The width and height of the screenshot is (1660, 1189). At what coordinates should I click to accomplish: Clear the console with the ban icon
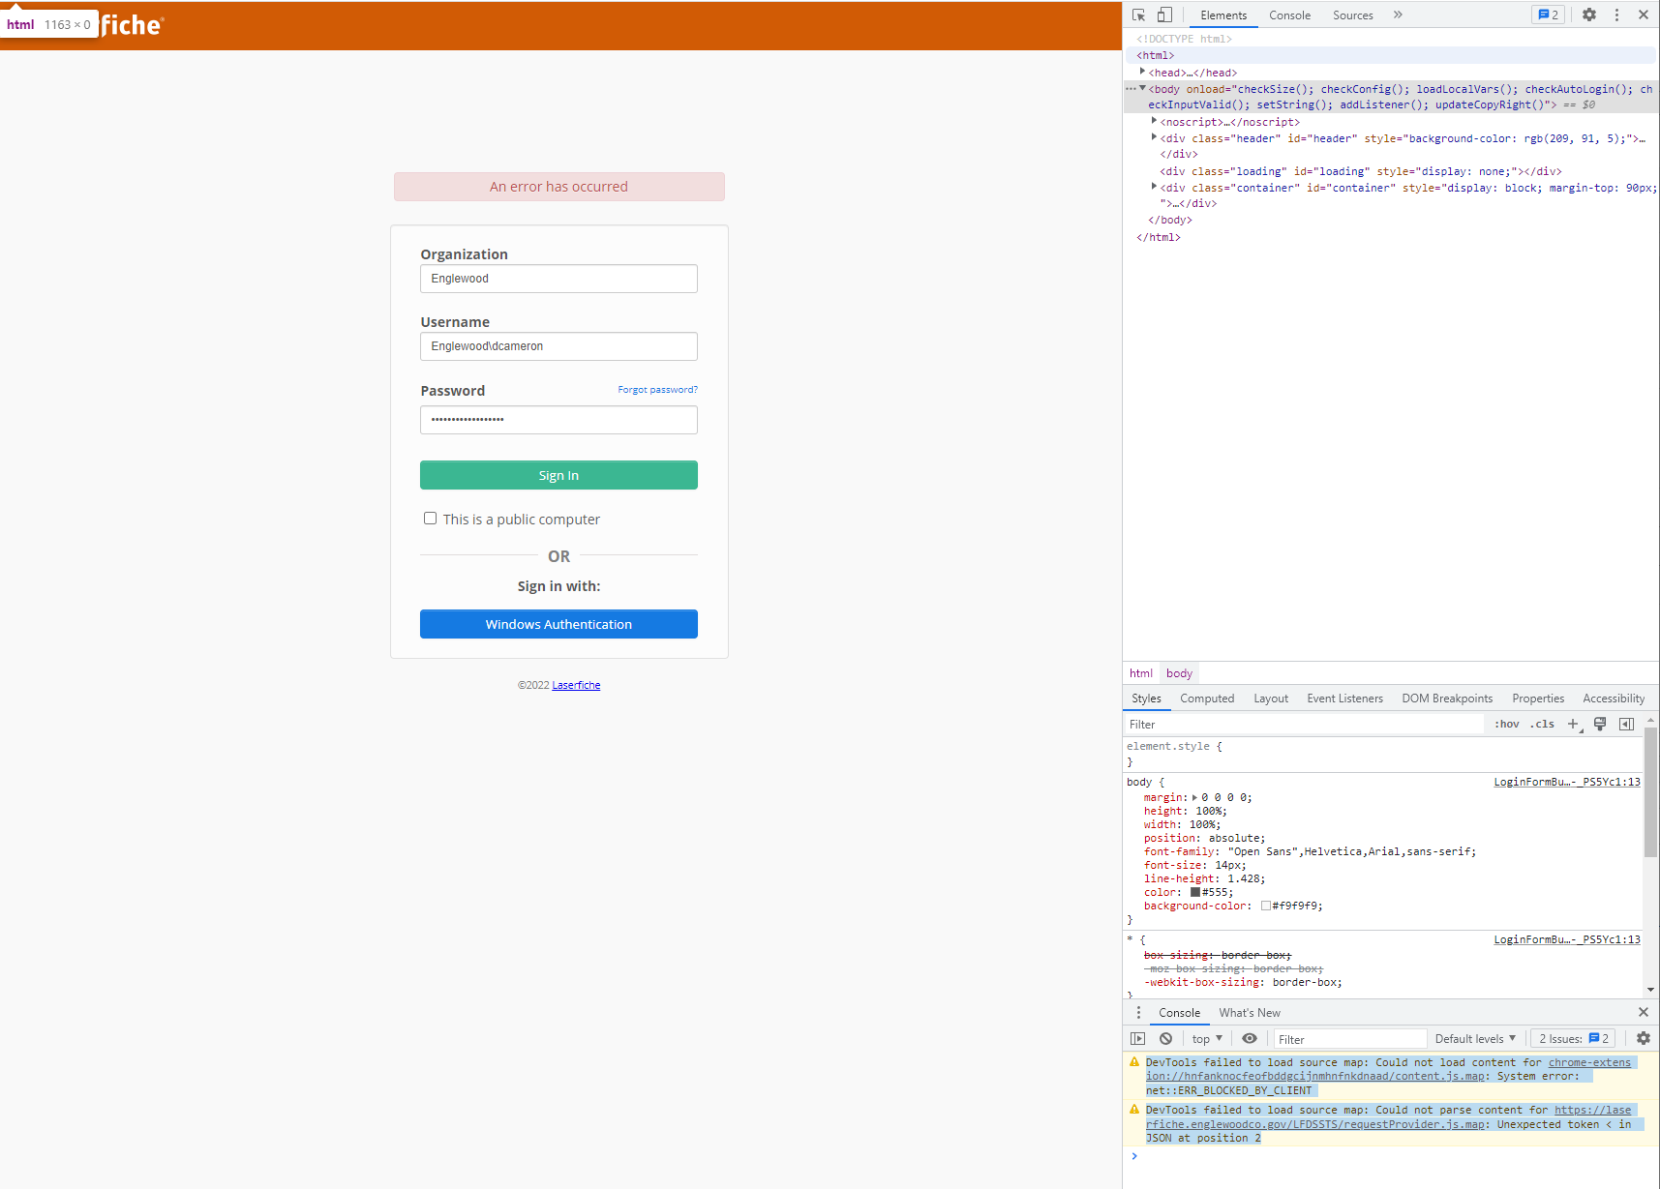1166,1039
